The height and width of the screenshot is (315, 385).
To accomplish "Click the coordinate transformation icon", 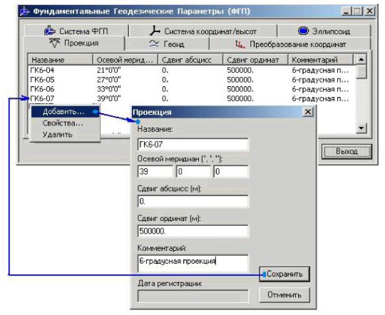I will pyautogui.click(x=240, y=44).
